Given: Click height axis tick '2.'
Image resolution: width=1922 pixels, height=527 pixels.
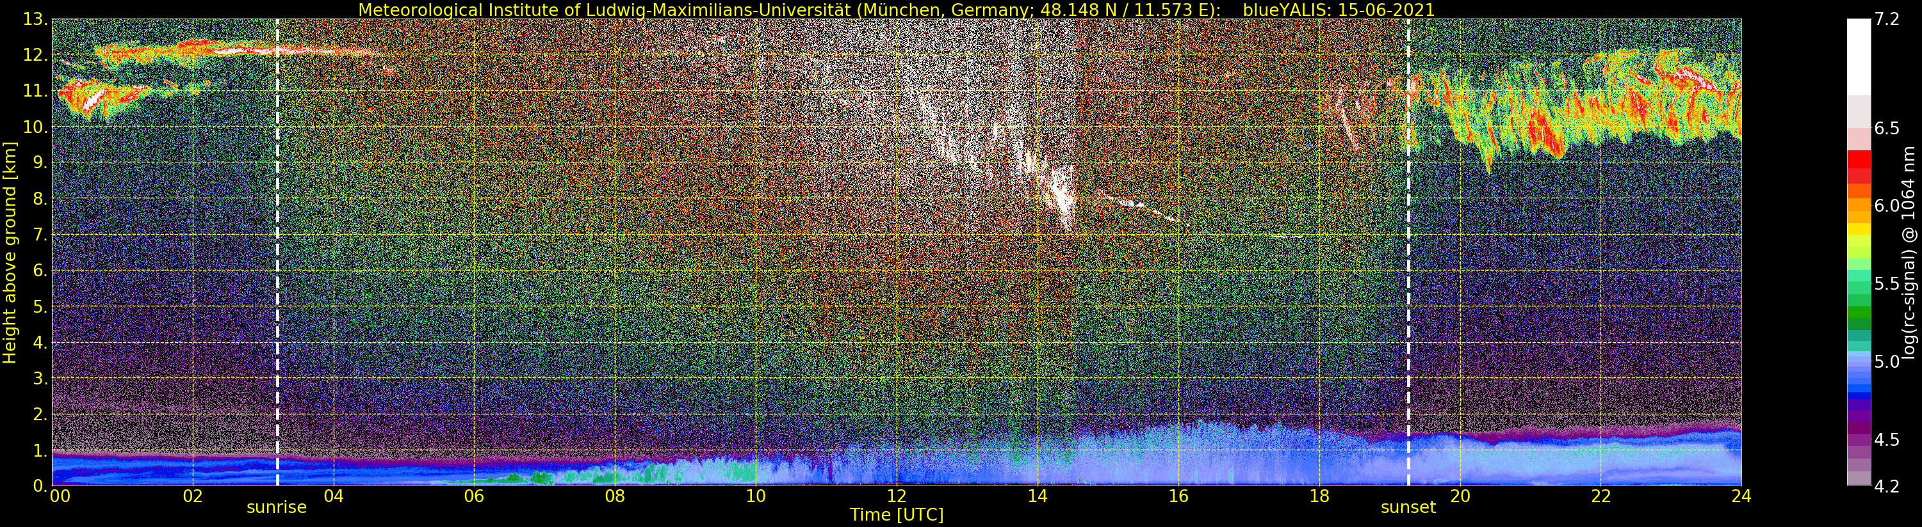Looking at the screenshot, I should point(40,414).
